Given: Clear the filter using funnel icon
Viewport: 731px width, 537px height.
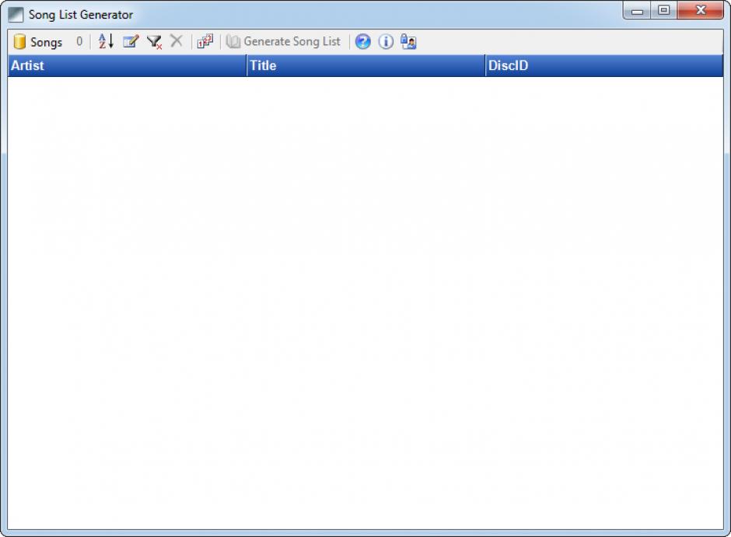Looking at the screenshot, I should tap(154, 42).
